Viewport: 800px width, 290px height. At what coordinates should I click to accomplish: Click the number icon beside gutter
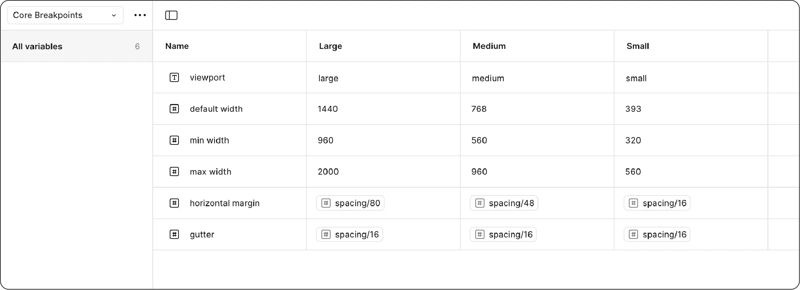[x=174, y=234]
